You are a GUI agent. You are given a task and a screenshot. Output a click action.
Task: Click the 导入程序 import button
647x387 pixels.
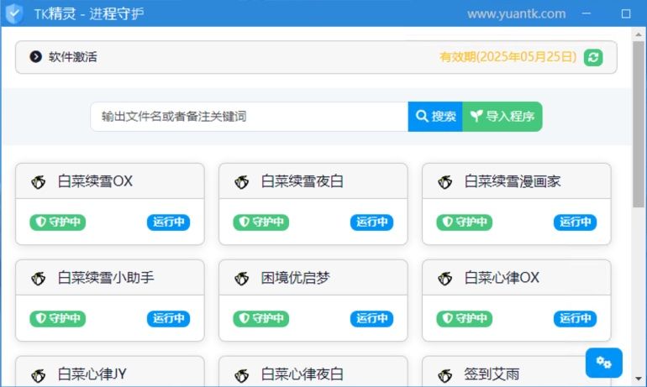point(502,117)
